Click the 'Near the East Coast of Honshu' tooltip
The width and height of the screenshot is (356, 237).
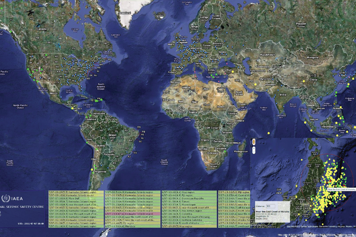(341, 189)
